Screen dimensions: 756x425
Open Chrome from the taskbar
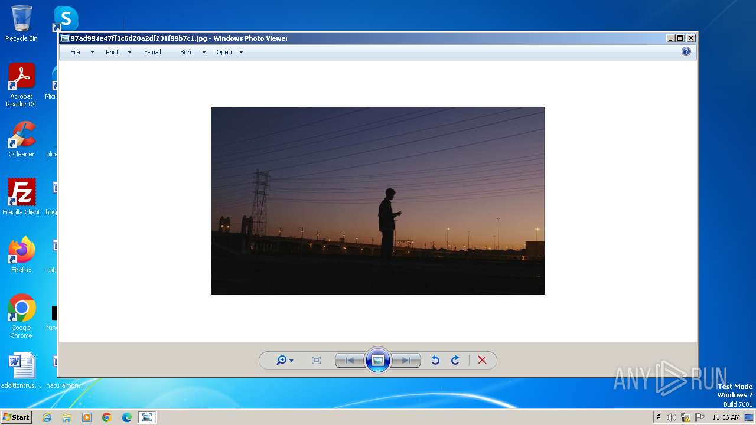pos(107,417)
